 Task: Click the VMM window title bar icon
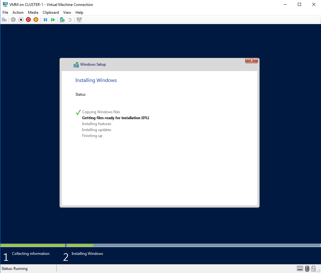click(x=5, y=4)
